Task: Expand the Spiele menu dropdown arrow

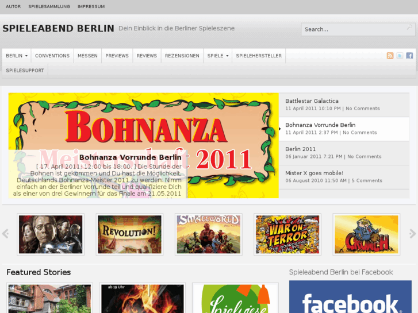Action: 227,56
